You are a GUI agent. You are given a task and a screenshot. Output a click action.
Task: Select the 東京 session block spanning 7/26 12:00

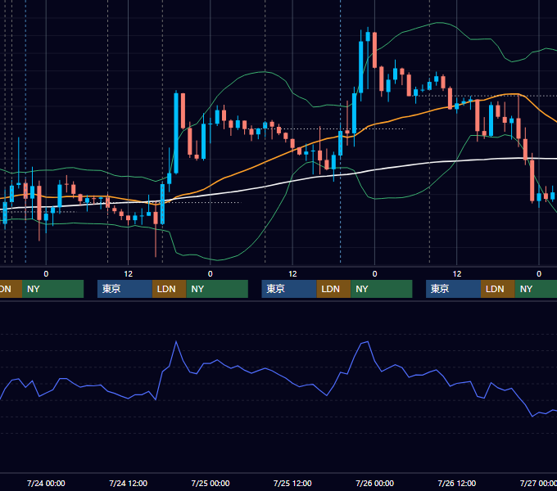coord(453,289)
